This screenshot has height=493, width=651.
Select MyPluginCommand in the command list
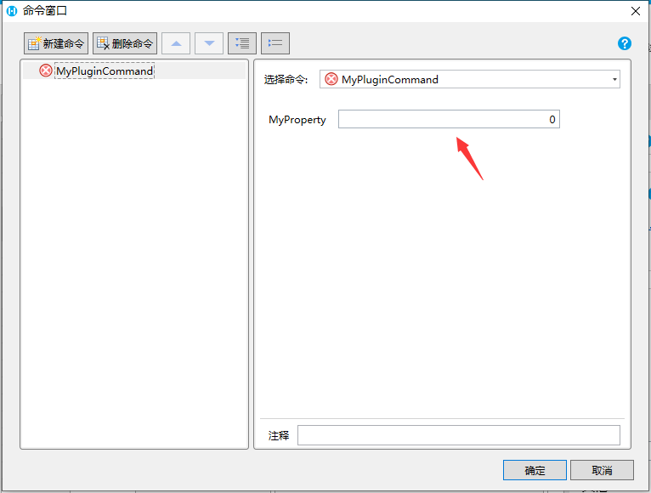point(105,71)
